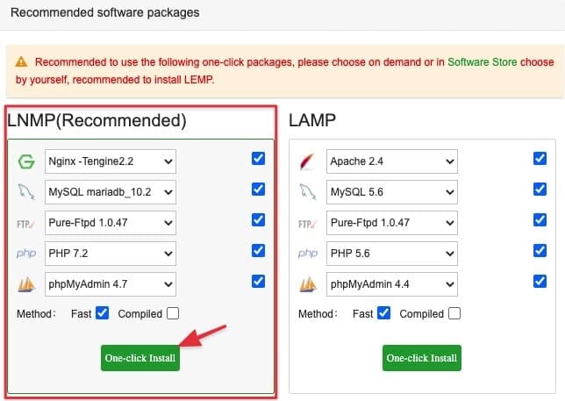
Task: Uncheck the Nginx -Tengine2.2 checkbox
Action: (258, 159)
